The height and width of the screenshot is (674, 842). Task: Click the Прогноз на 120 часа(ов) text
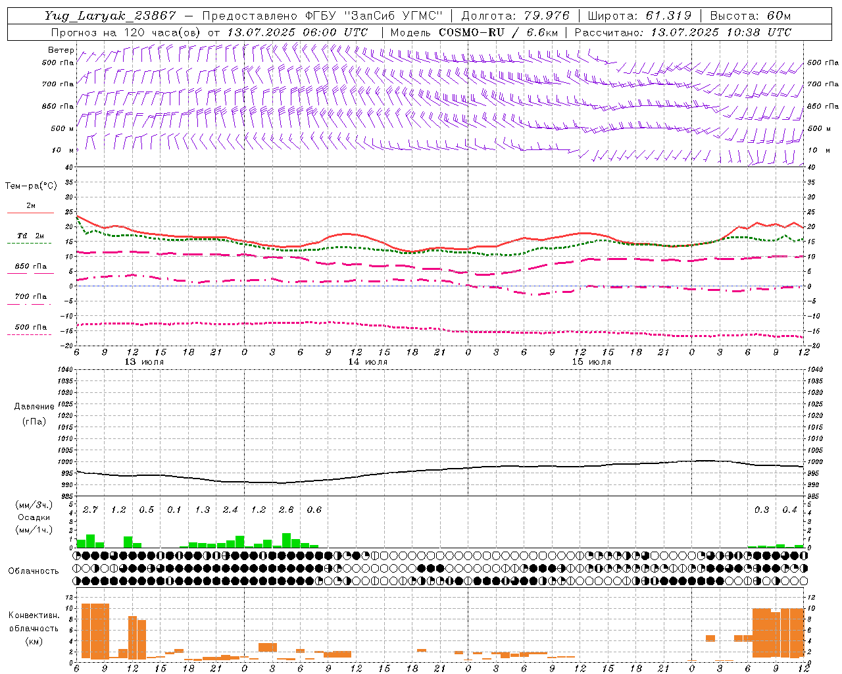tap(127, 32)
